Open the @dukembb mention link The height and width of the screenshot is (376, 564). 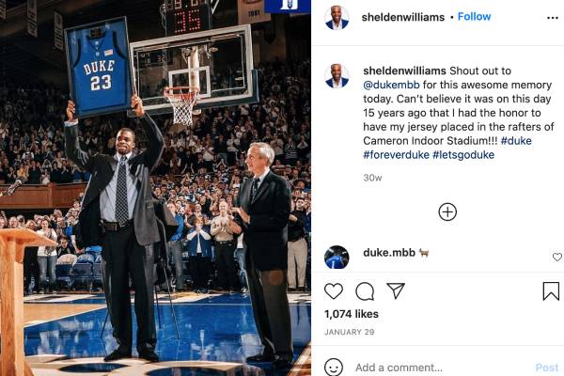click(x=391, y=85)
